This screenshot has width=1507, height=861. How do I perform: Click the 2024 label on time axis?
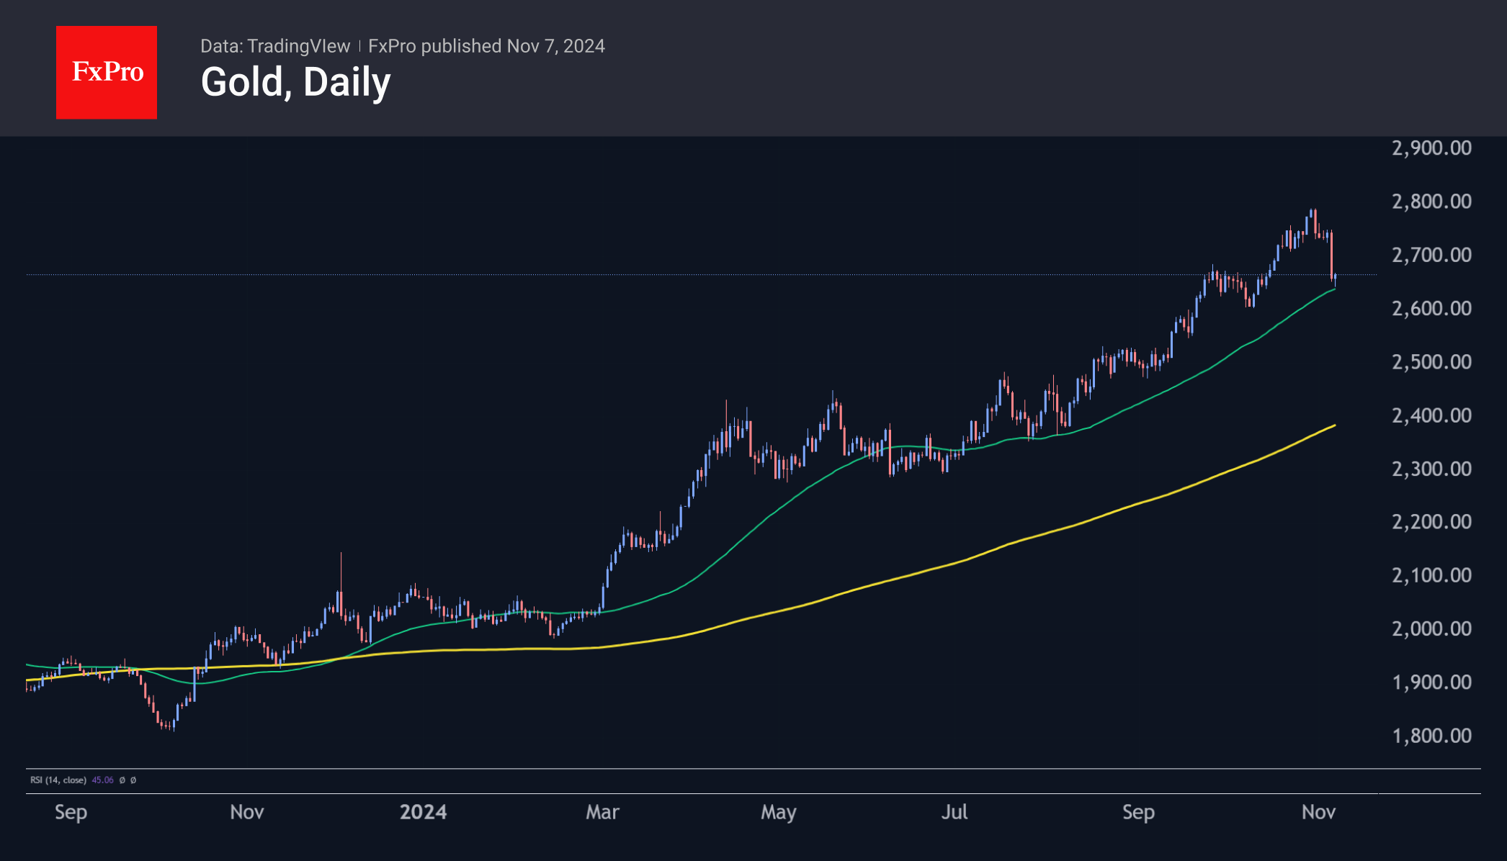pyautogui.click(x=423, y=812)
